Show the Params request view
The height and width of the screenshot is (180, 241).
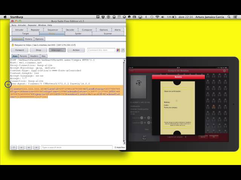23,56
